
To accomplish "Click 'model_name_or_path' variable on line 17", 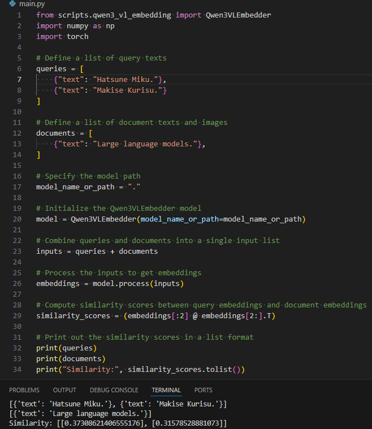I will point(75,187).
